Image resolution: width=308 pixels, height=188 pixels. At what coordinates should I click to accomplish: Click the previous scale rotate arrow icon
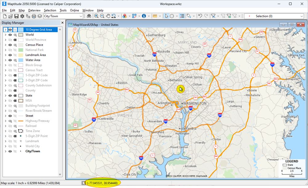(114, 16)
